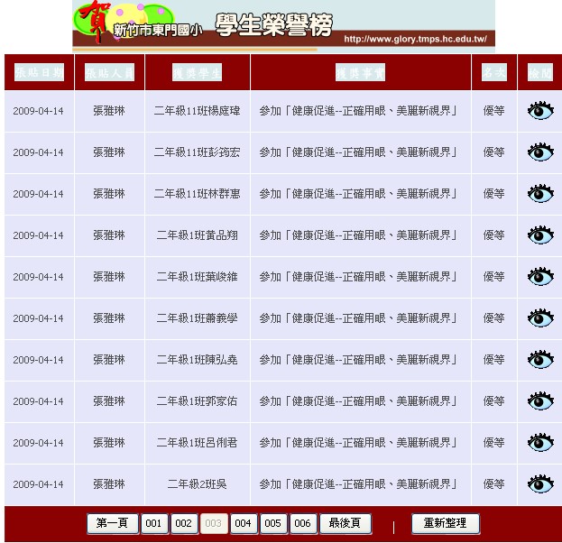Click the 獲獎事實 column header

[360, 72]
